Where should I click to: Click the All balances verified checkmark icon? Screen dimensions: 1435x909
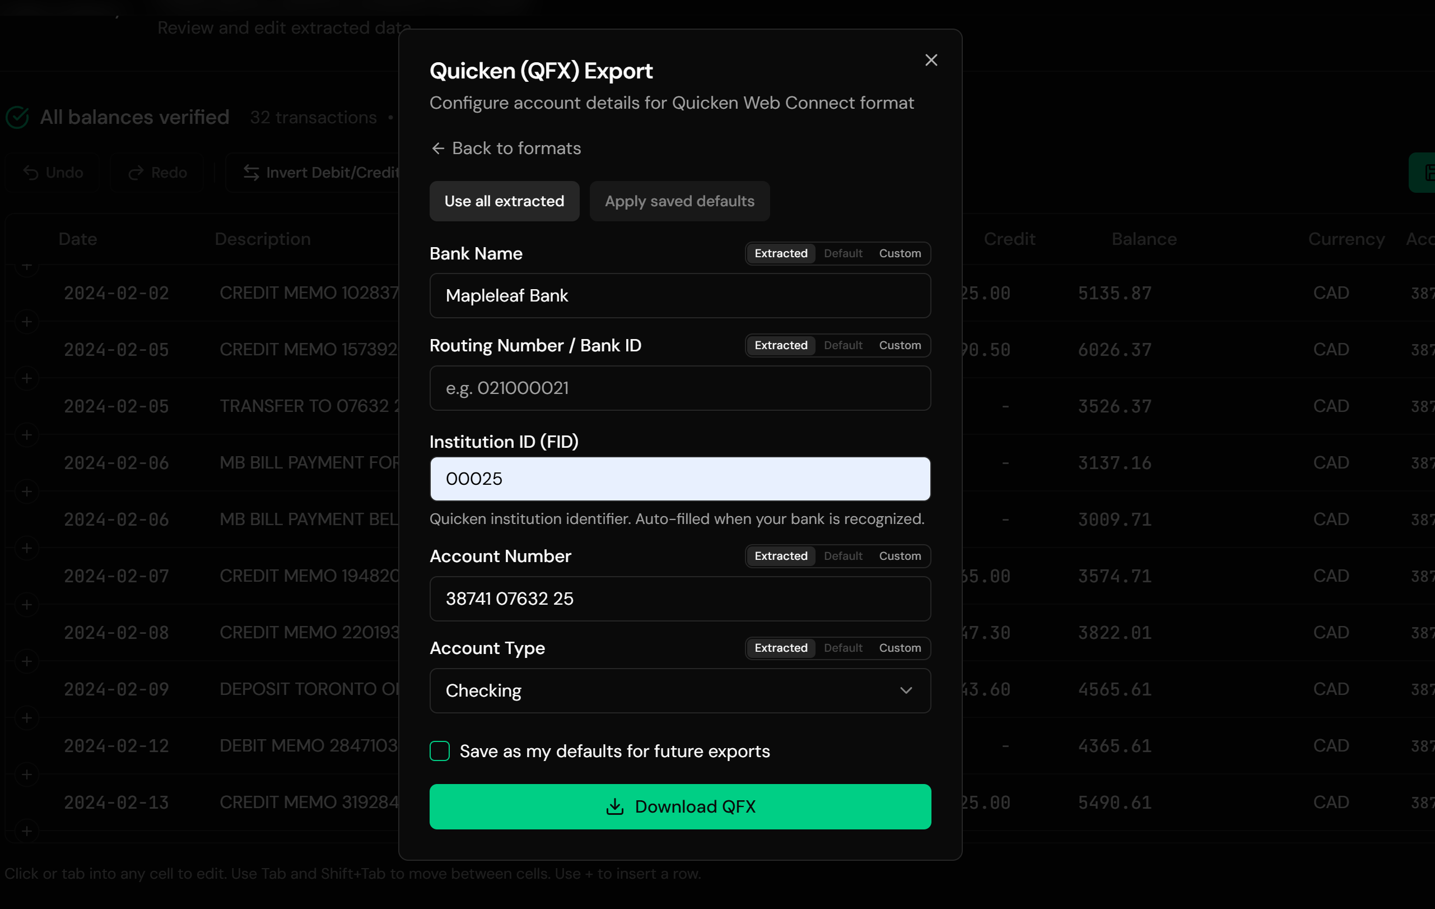(17, 117)
